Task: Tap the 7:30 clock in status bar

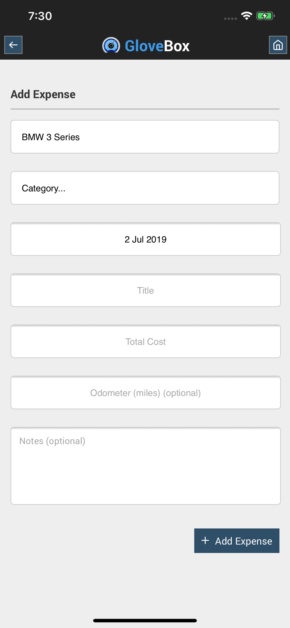Action: 40,16
